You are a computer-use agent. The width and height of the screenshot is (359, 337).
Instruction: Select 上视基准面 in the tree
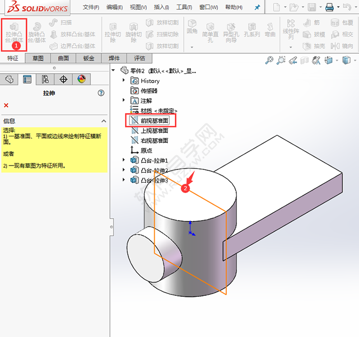pyautogui.click(x=150, y=130)
